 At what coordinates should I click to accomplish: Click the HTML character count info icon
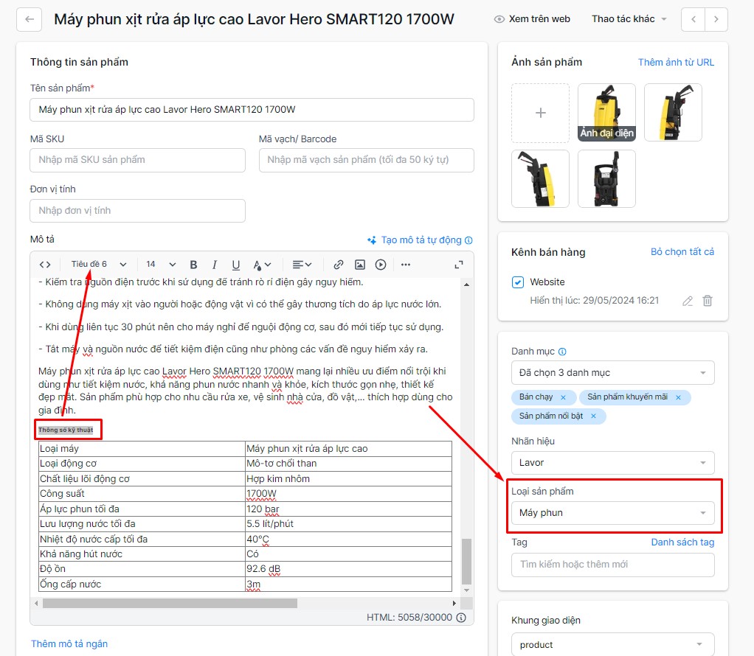(461, 618)
